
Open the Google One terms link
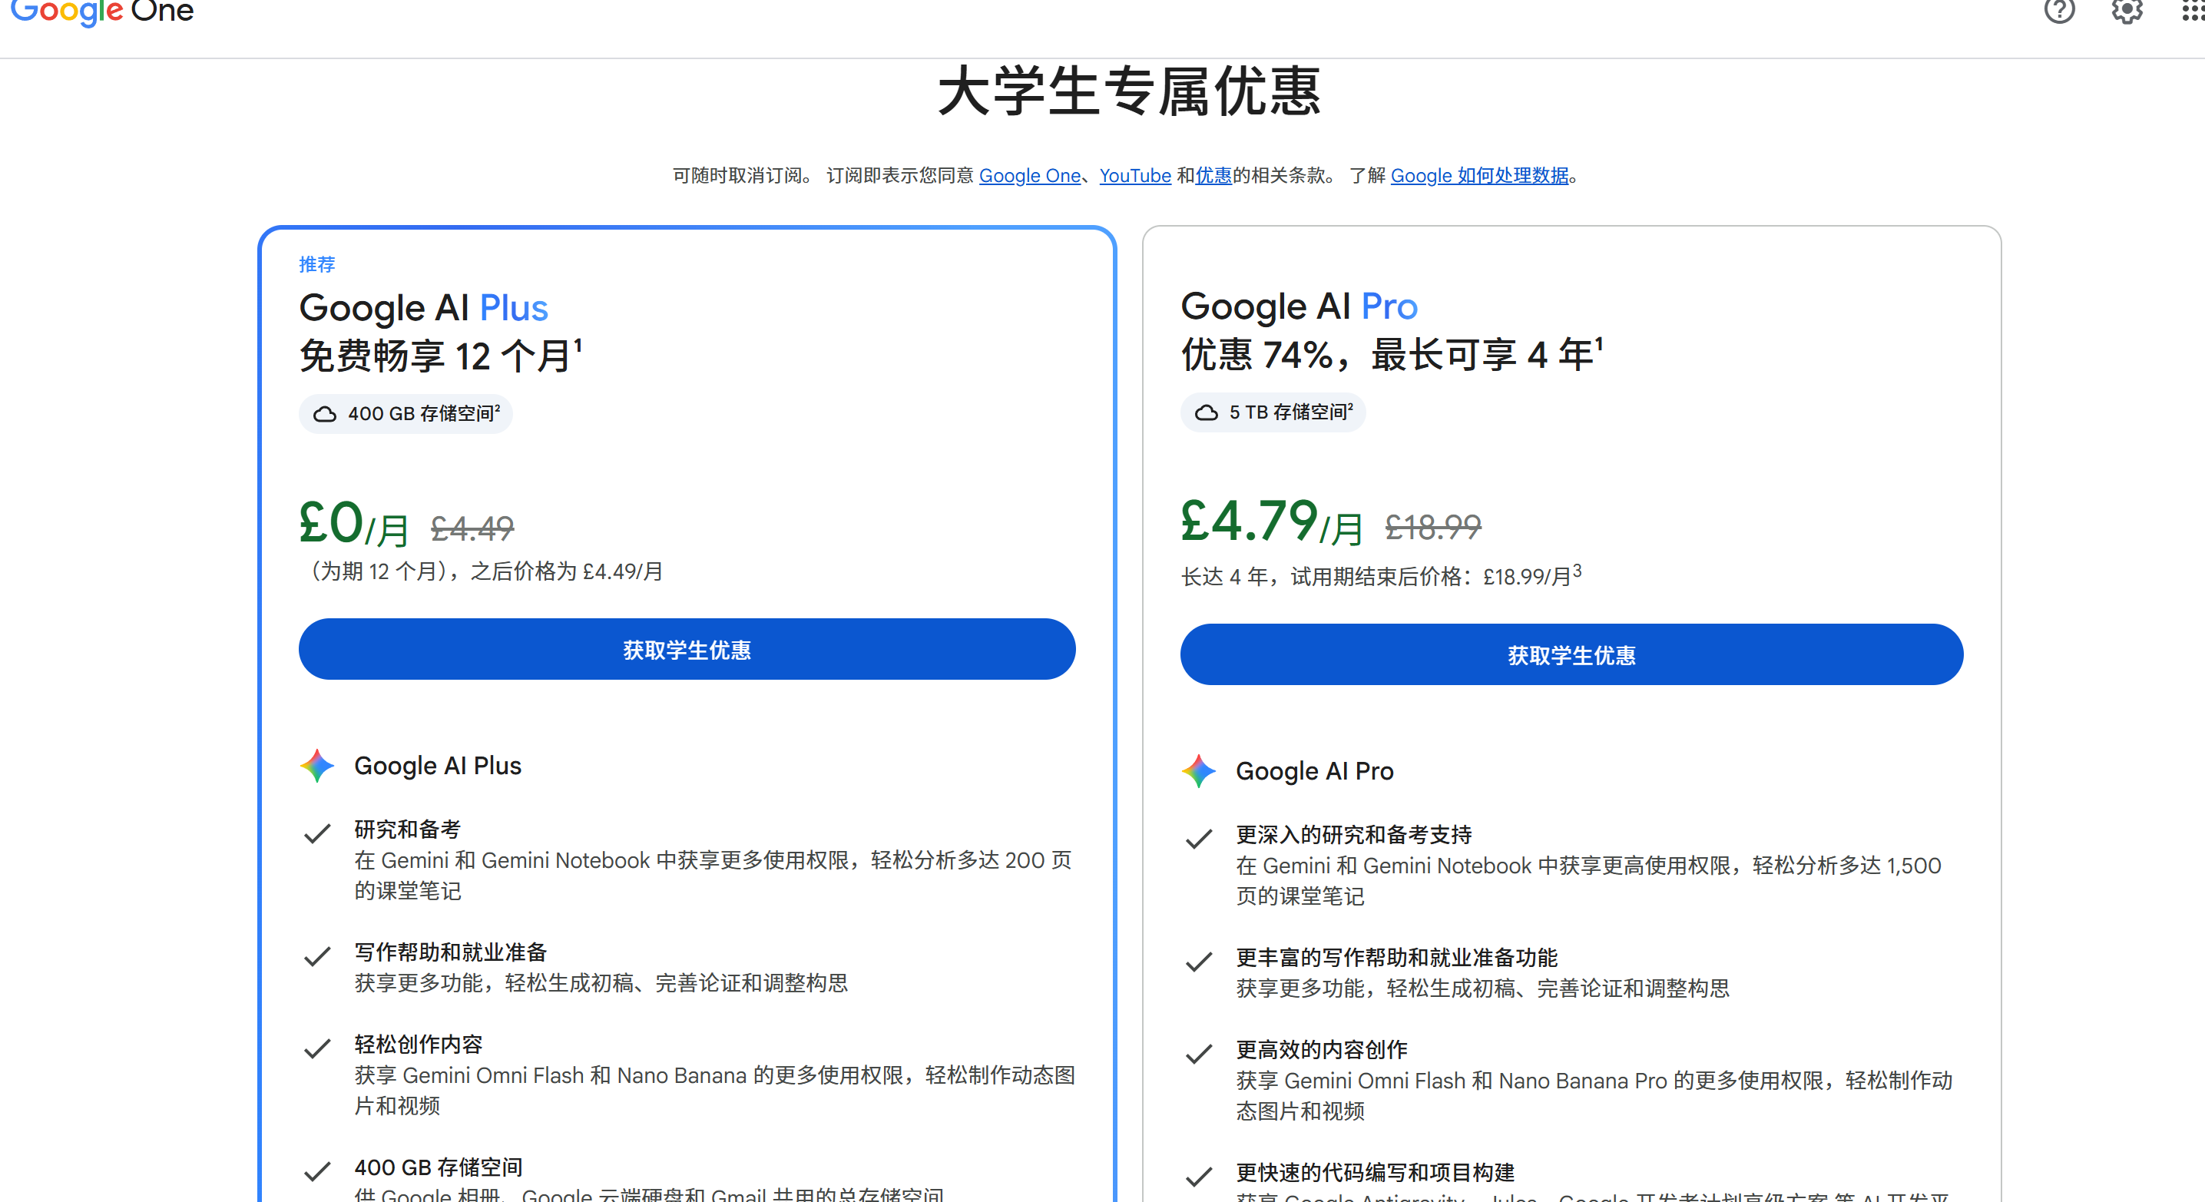pos(1030,176)
